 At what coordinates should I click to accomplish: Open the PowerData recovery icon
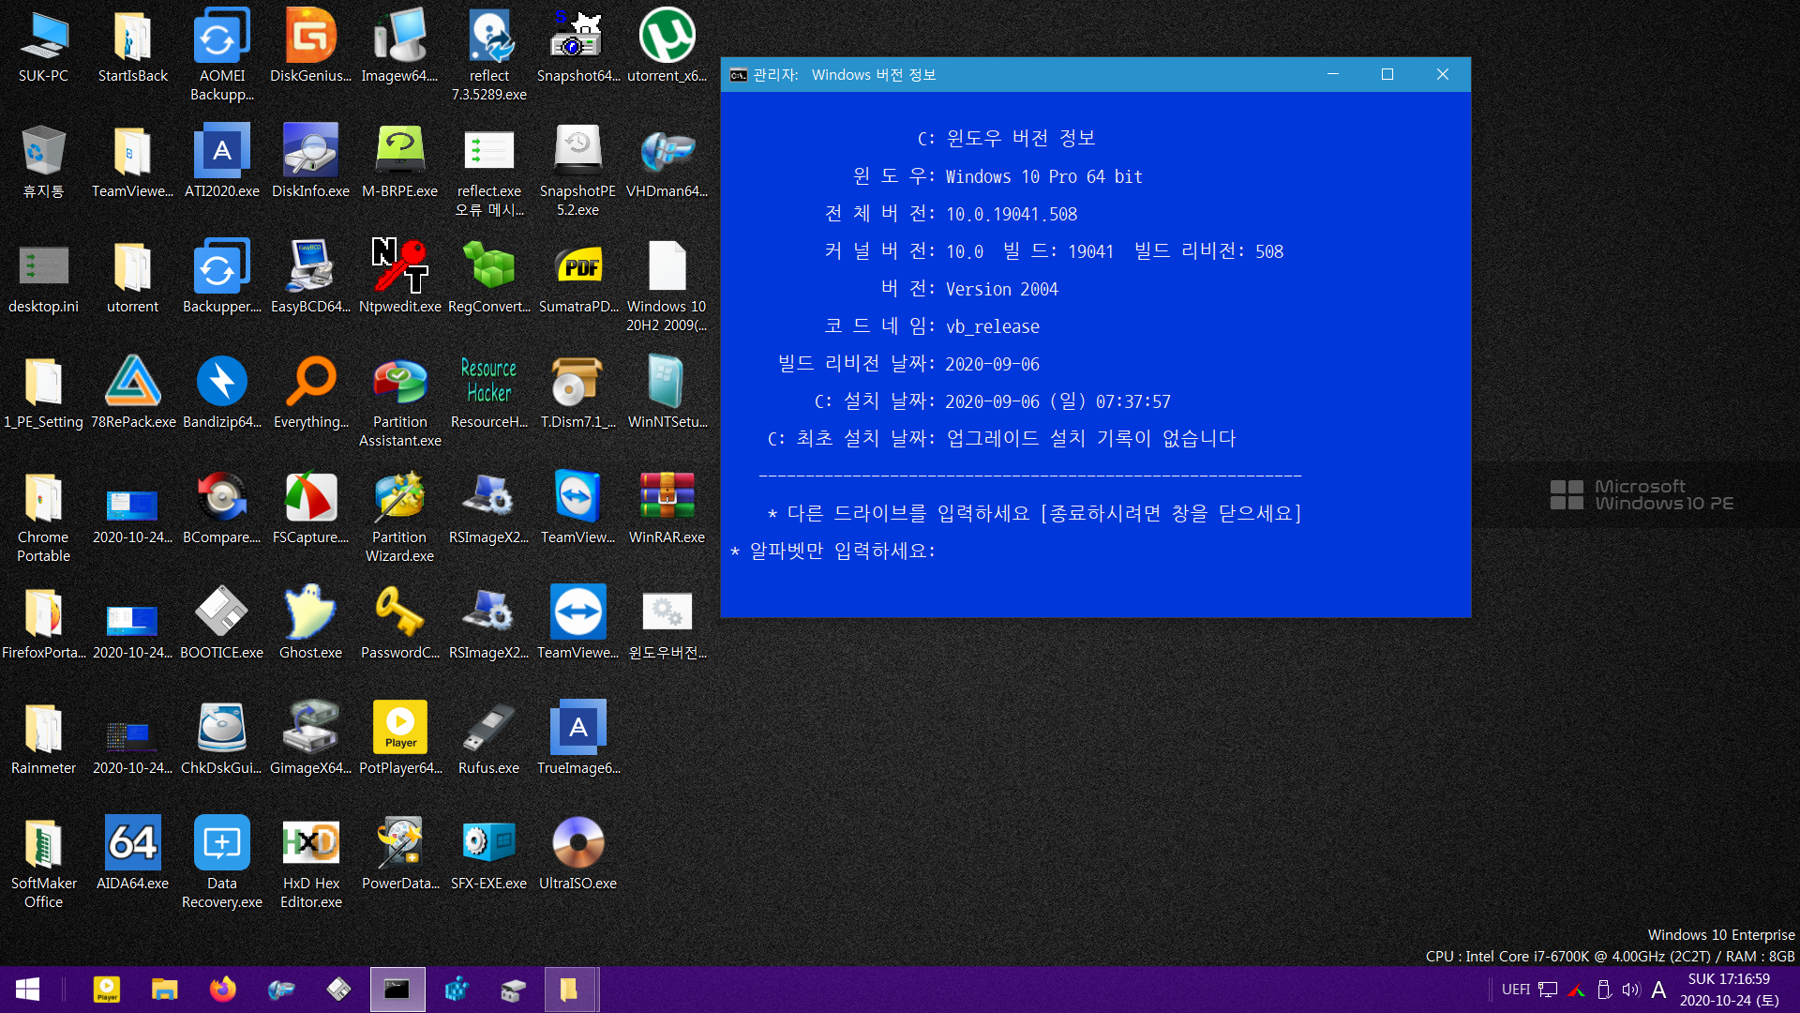[x=399, y=854]
